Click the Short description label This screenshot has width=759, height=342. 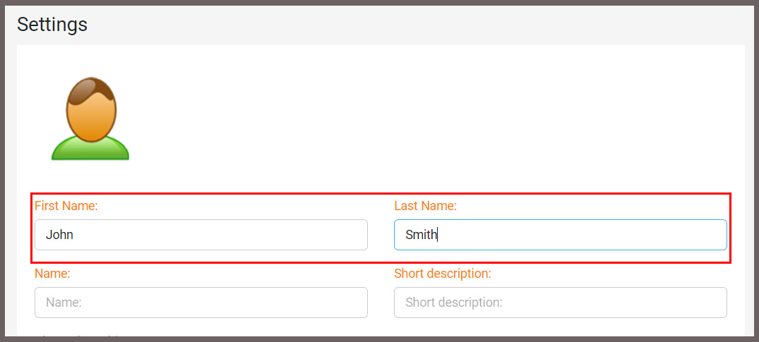(x=443, y=274)
